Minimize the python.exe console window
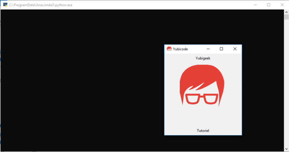This screenshot has height=152, width=289. (x=255, y=5)
